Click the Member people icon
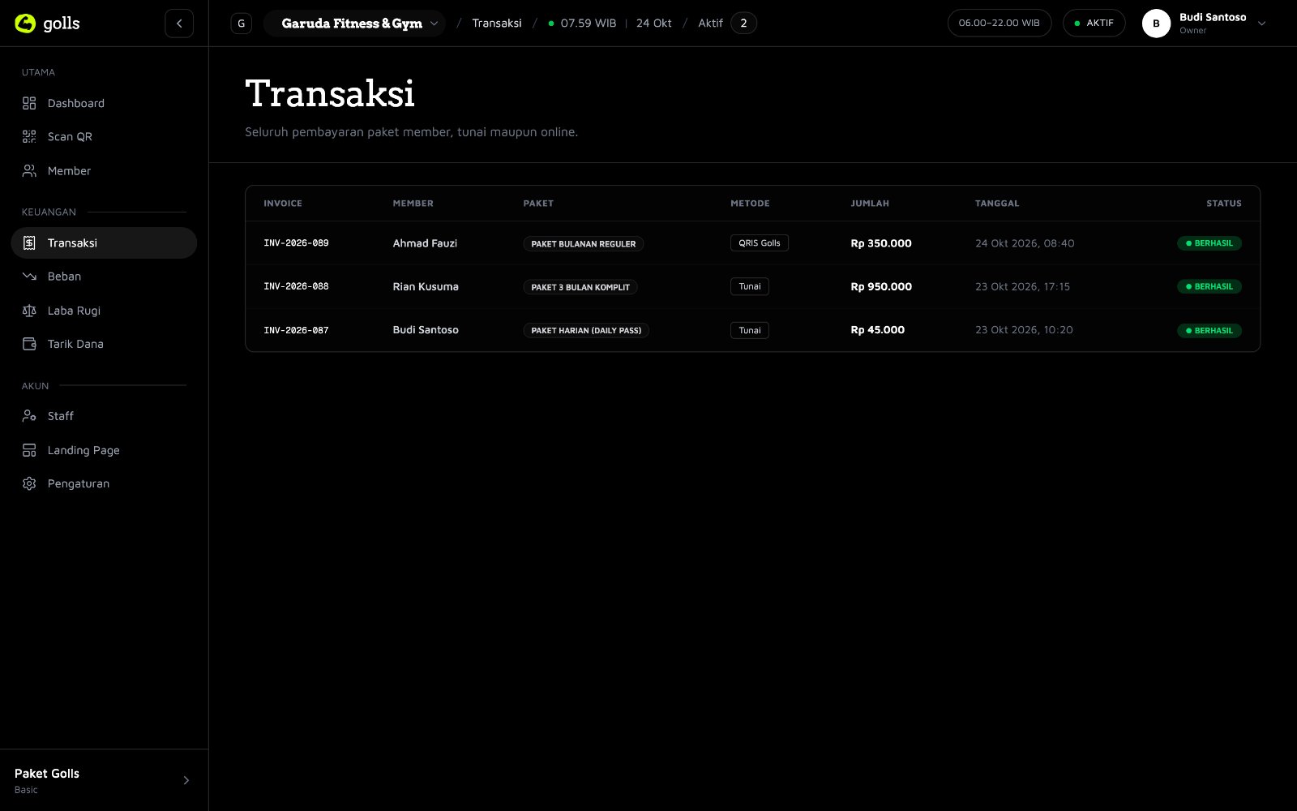This screenshot has width=1297, height=811. (29, 171)
